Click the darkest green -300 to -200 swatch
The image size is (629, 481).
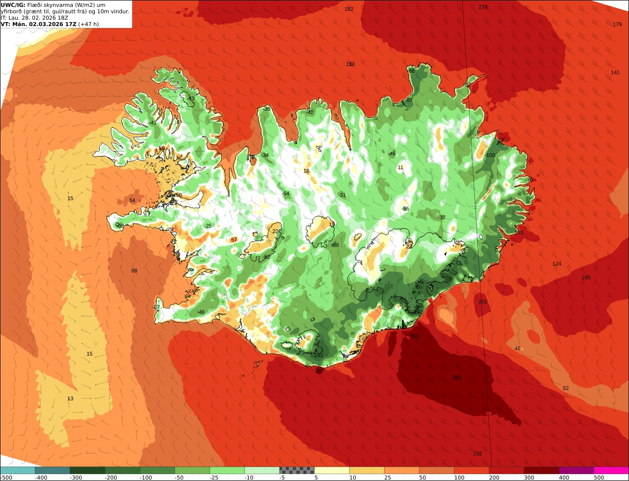87,470
